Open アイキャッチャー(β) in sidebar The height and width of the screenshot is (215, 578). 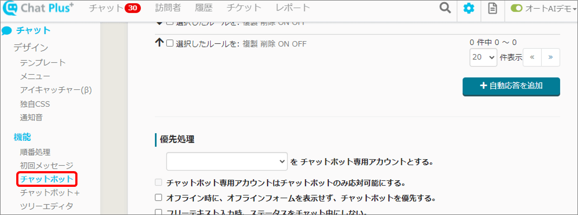click(x=56, y=90)
